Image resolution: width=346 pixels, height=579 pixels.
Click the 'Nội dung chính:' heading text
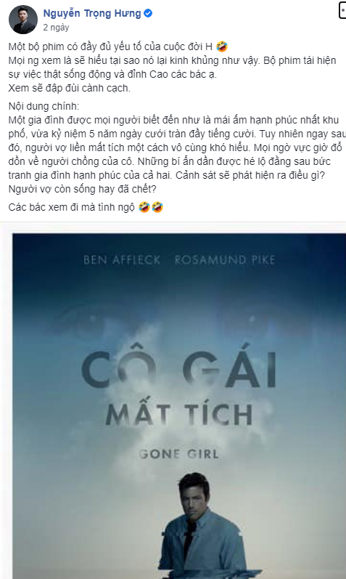pyautogui.click(x=44, y=106)
